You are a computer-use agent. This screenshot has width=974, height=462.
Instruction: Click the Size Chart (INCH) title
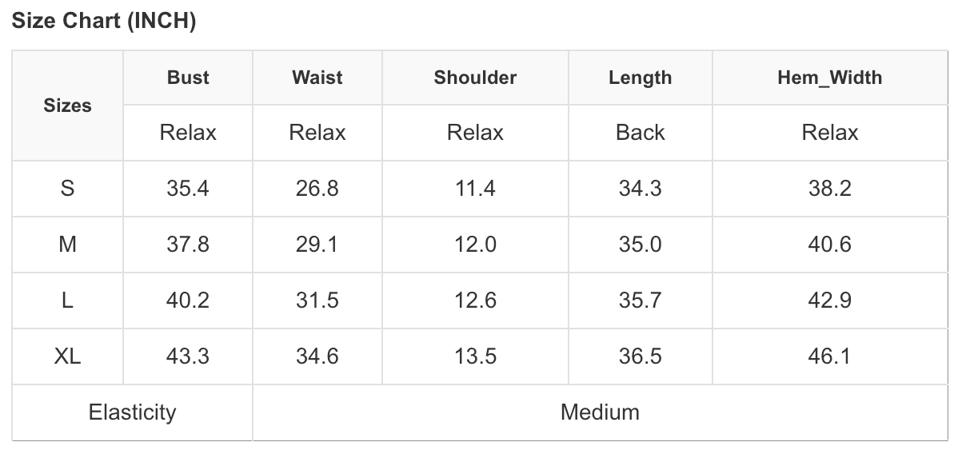pos(104,22)
